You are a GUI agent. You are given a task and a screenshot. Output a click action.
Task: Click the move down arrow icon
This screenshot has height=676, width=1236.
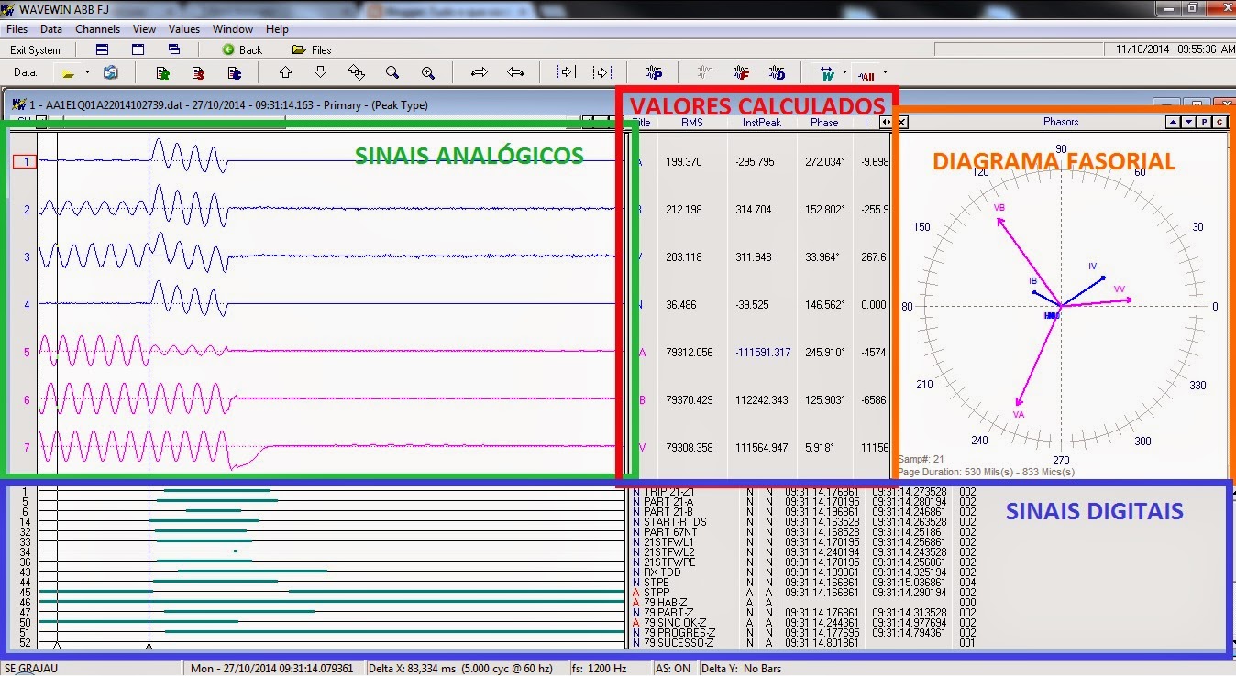(320, 72)
